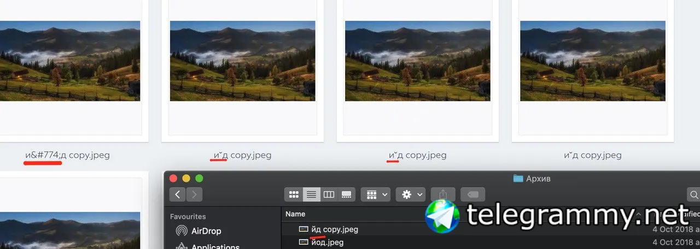700x249 pixels.
Task: Close the Архив Finder window
Action: [173, 178]
